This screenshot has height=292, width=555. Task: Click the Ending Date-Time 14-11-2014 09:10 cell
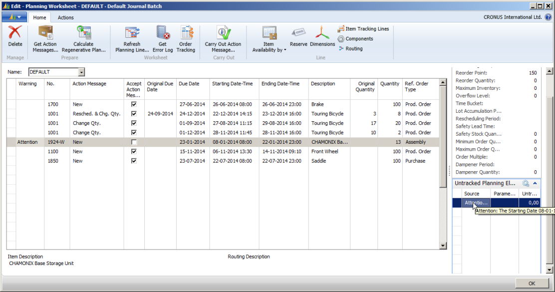281,151
